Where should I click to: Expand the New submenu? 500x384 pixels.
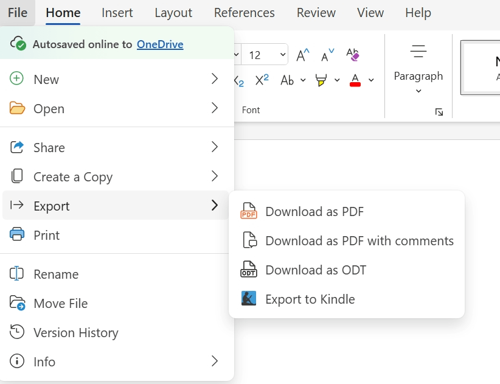point(214,79)
